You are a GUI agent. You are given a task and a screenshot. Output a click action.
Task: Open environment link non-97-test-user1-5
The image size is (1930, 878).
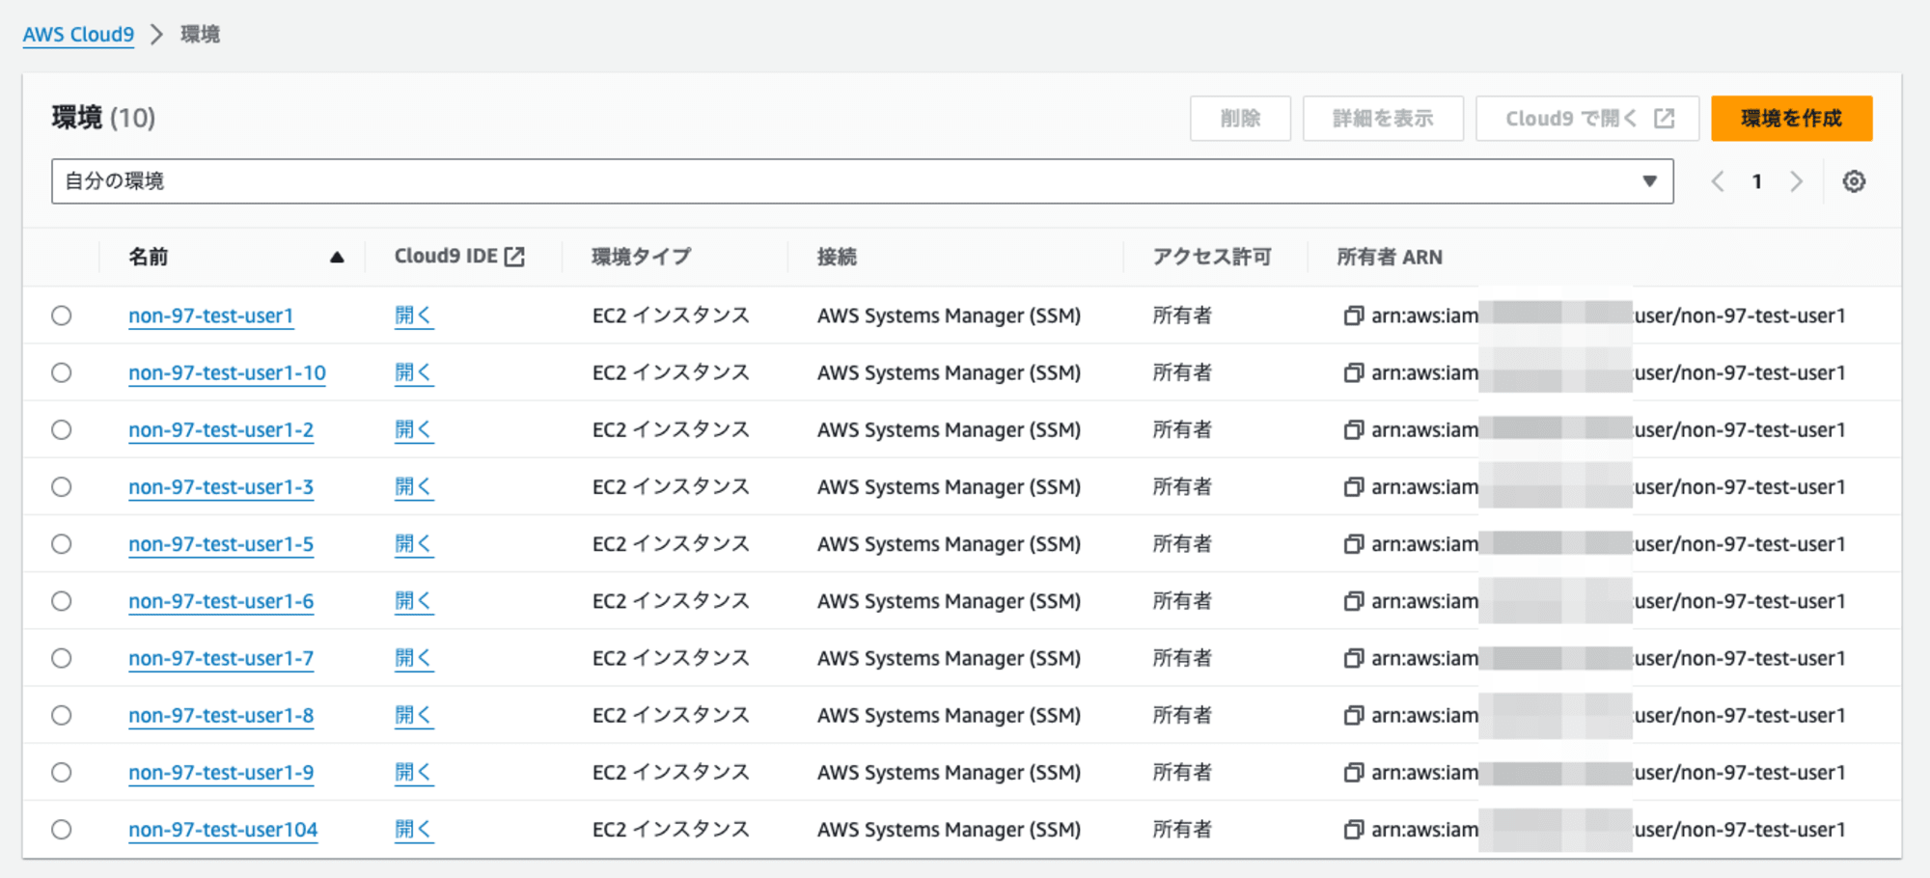pos(221,544)
